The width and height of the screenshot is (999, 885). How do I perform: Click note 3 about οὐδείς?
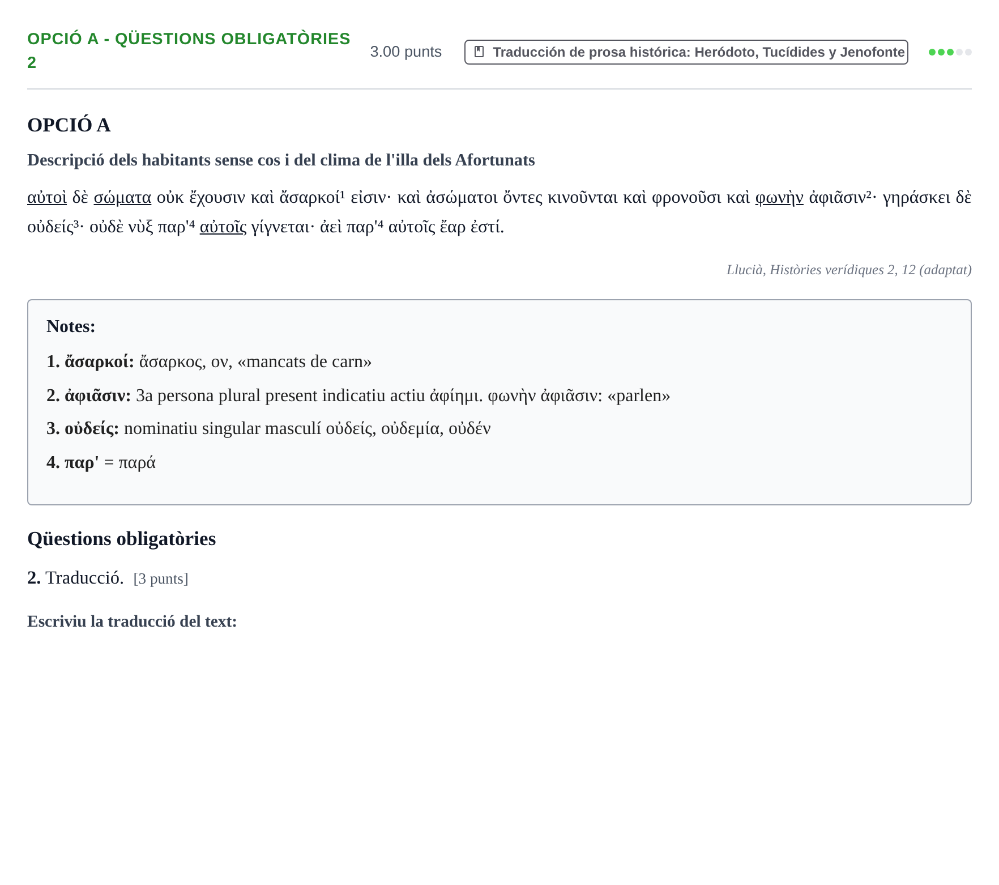tap(268, 428)
